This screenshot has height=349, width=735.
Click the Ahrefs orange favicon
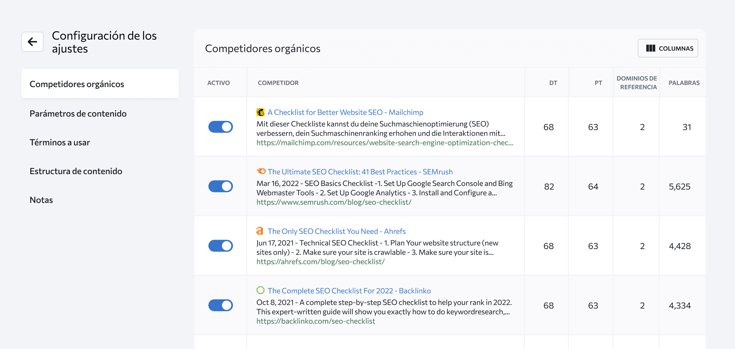click(260, 231)
